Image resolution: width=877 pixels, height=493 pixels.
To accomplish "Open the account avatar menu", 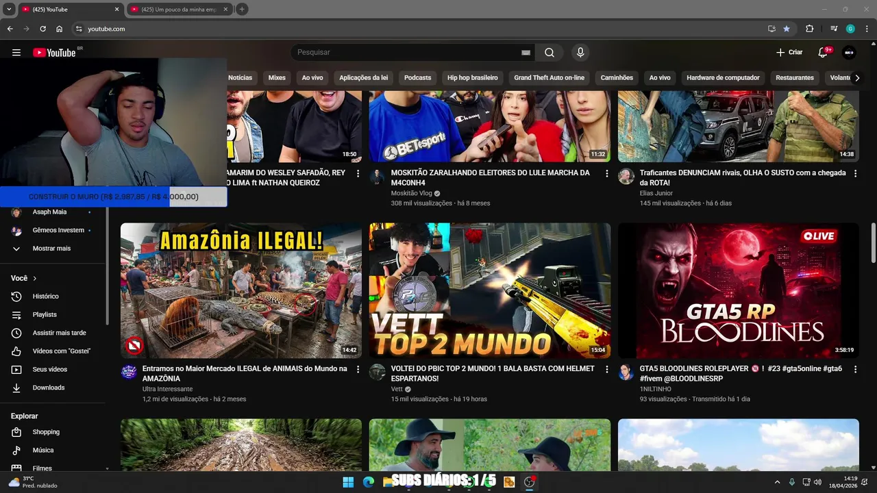I will coord(849,53).
